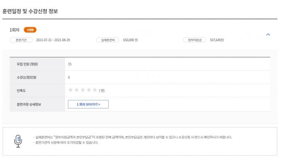Viewport: 283px width, 159px height.
Task: Click the 수강(신청)인원 row label
Action: pyautogui.click(x=27, y=77)
